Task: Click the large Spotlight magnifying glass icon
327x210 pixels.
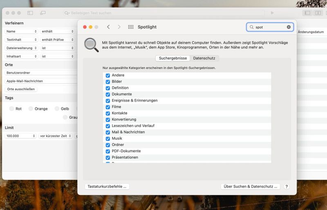Action: [x=91, y=45]
